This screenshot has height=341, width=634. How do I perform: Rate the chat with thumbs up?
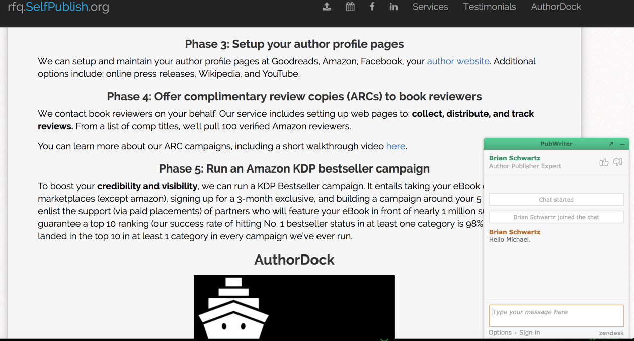(x=604, y=162)
